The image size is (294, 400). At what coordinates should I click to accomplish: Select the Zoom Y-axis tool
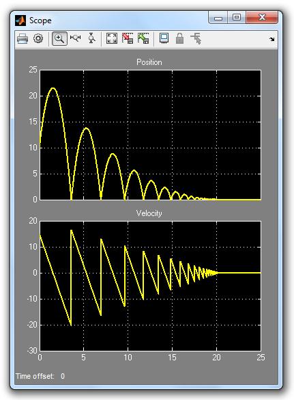click(91, 38)
